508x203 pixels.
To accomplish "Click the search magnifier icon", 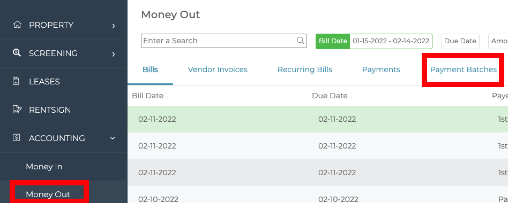I will 300,41.
